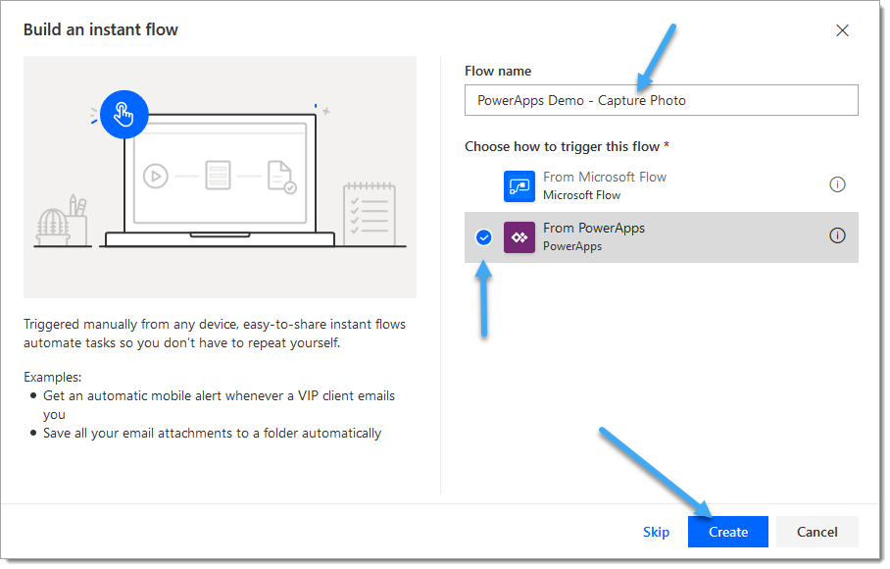Click the Skip link
Image resolution: width=890 pixels, height=569 pixels.
click(656, 532)
